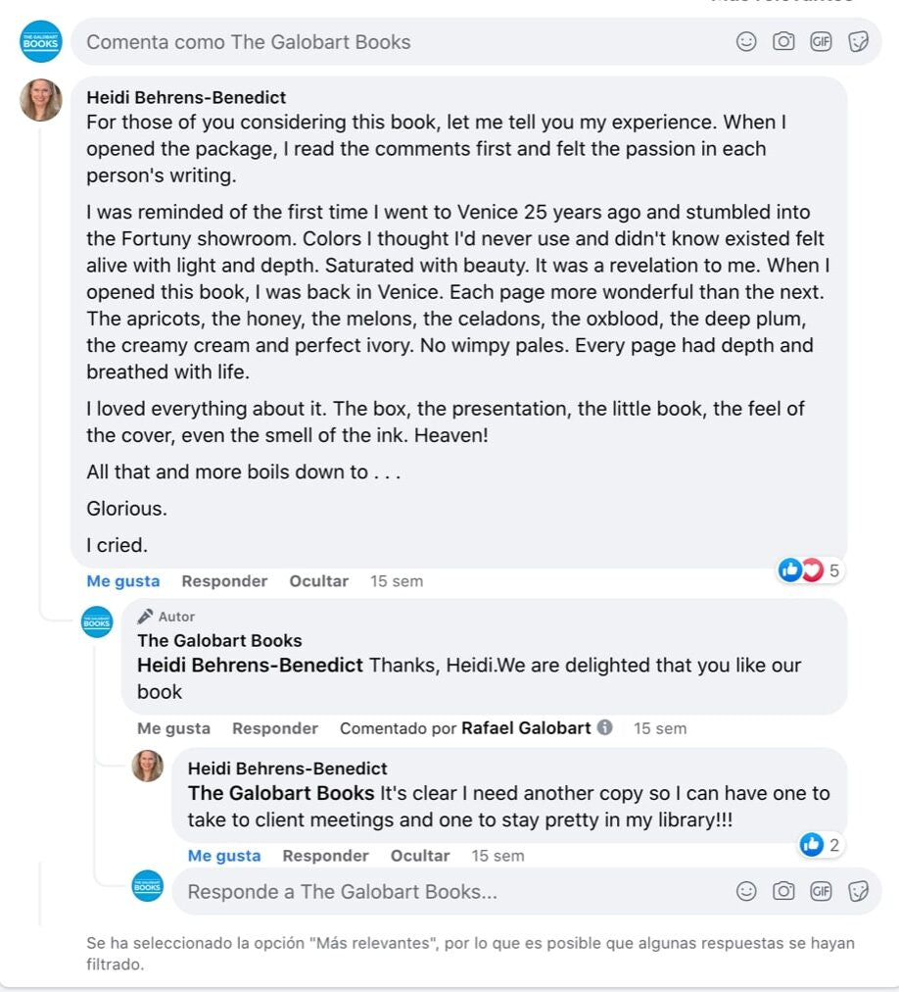
Task: Click Responder under Heidi's long comment
Action: click(224, 581)
